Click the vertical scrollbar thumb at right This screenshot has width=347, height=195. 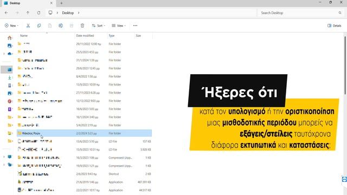pyautogui.click(x=345, y=65)
